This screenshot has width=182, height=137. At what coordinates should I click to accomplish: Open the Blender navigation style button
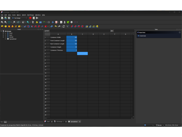tap(159, 125)
